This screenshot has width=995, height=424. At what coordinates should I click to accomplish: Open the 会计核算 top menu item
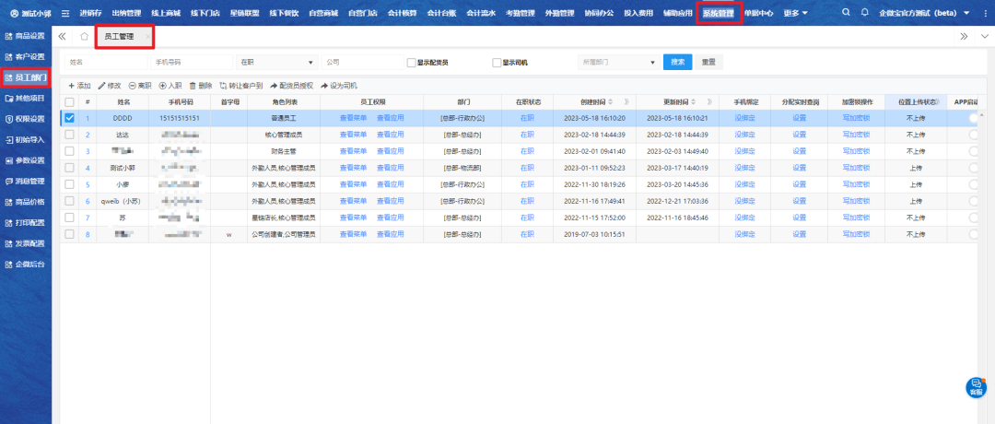click(x=401, y=13)
